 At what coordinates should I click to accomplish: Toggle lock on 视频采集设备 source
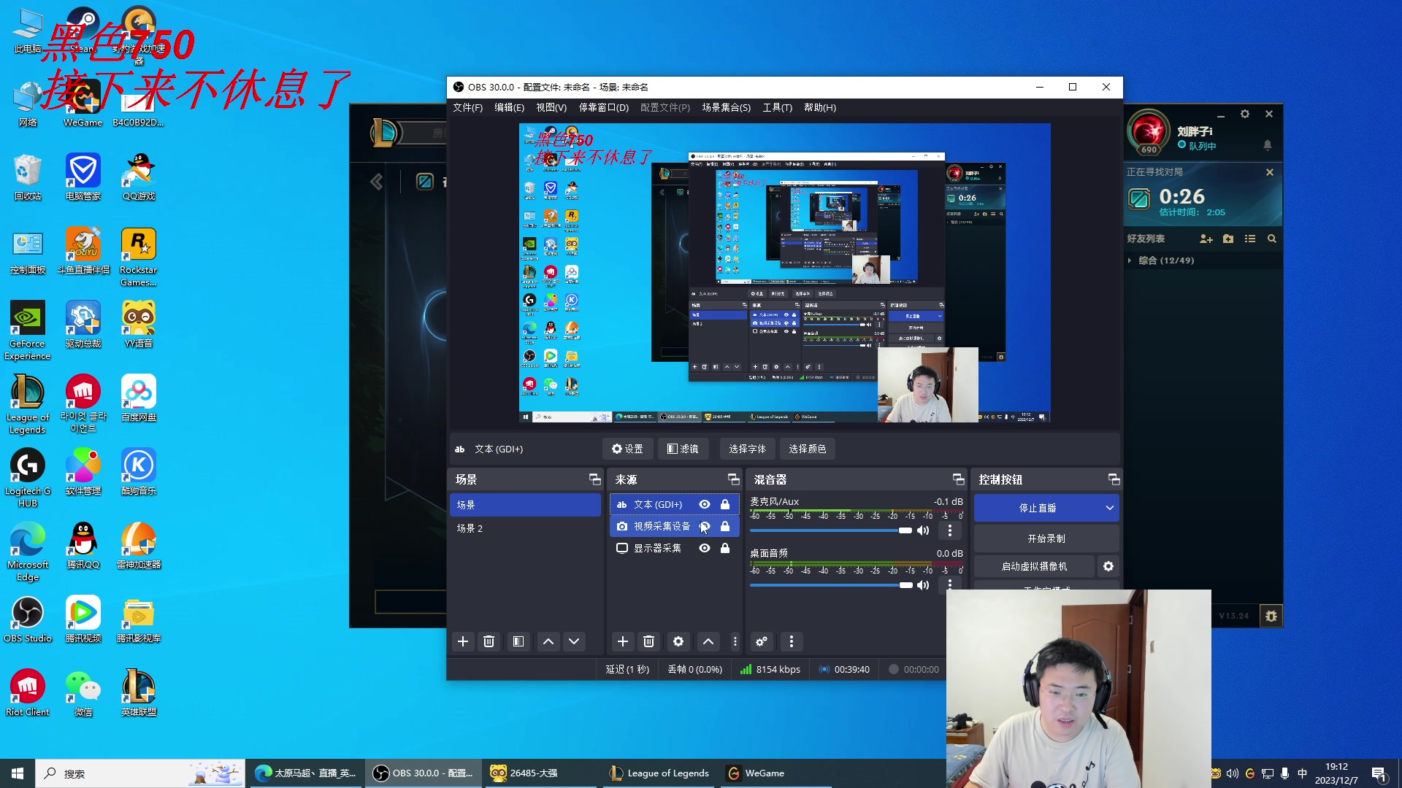725,526
